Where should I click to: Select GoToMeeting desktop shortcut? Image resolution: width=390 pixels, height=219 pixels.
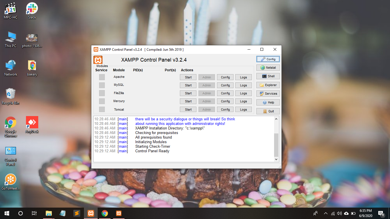(x=11, y=182)
